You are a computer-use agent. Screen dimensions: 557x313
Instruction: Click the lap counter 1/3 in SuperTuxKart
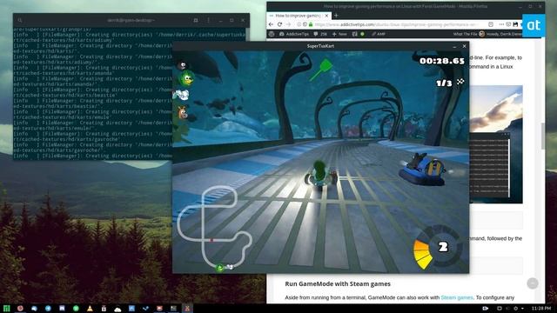[444, 83]
